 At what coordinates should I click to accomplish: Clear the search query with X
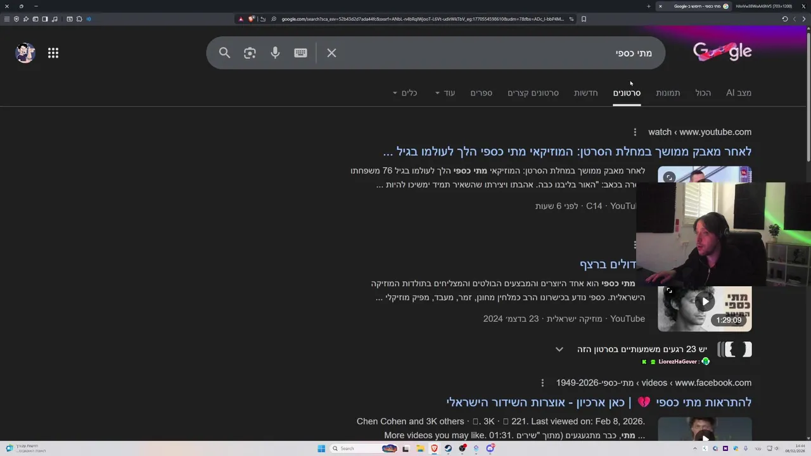click(331, 53)
